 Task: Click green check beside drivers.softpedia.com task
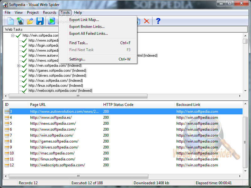(24, 76)
